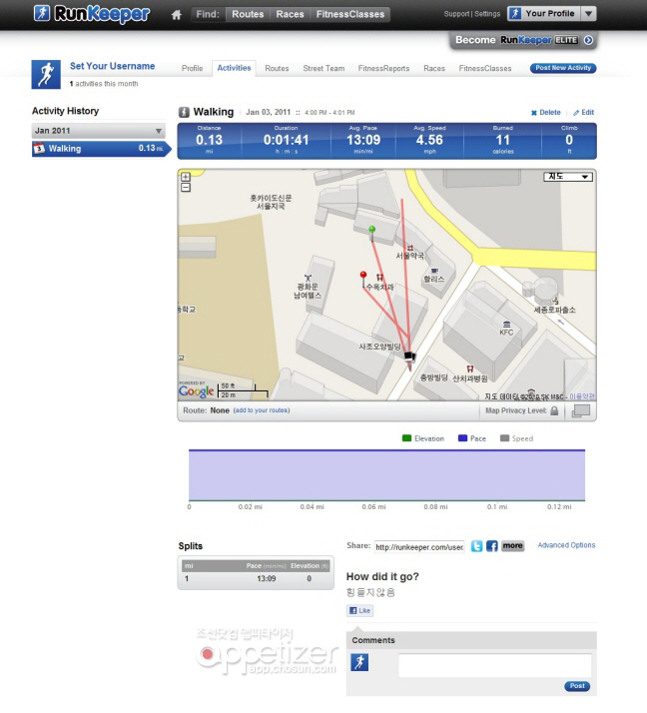Click the more share button

(x=512, y=545)
